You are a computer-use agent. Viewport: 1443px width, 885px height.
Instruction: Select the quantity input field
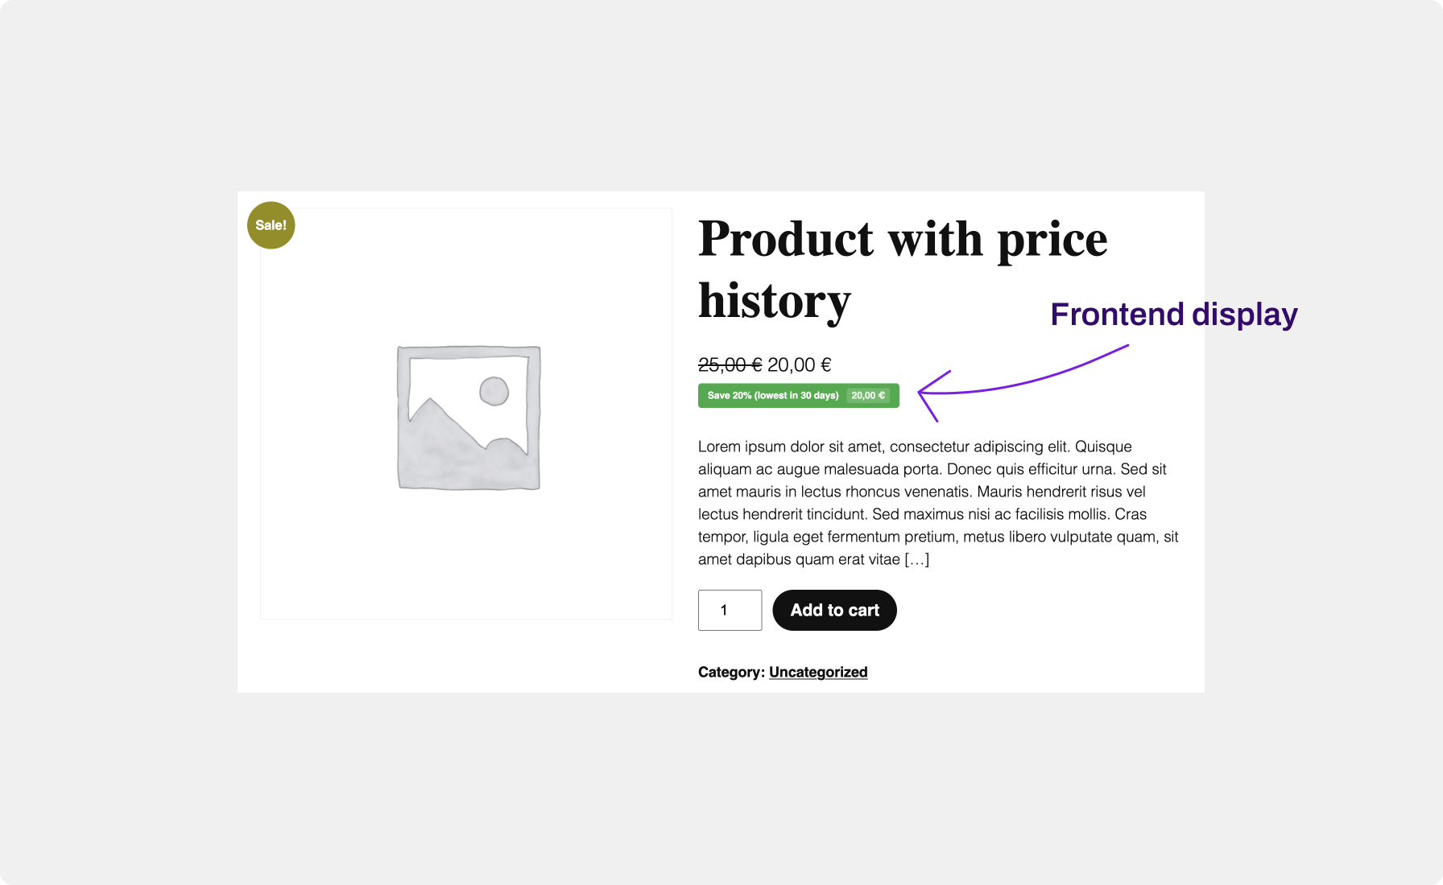point(730,610)
